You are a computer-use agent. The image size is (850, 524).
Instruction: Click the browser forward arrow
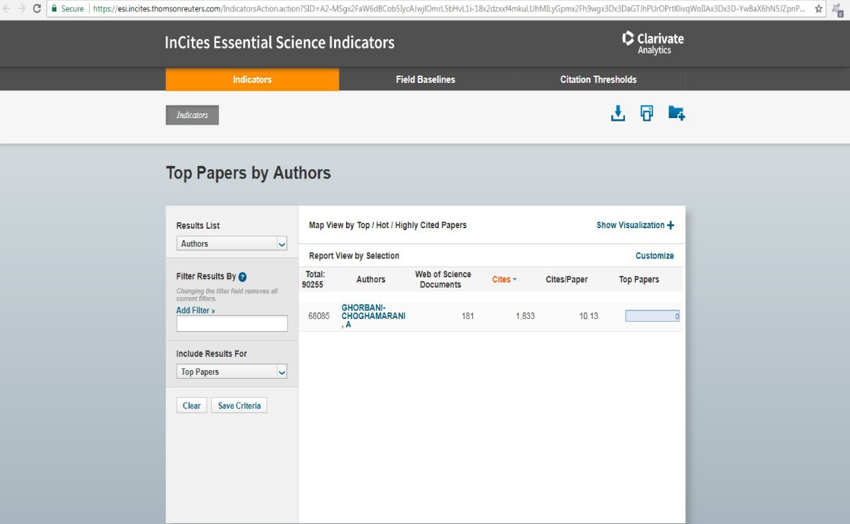[22, 9]
